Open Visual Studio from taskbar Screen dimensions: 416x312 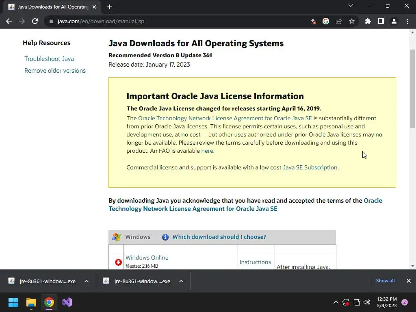point(67,302)
